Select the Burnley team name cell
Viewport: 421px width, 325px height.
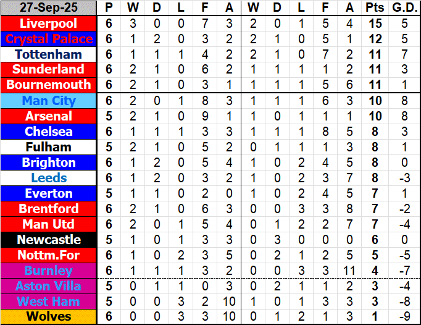(49, 271)
